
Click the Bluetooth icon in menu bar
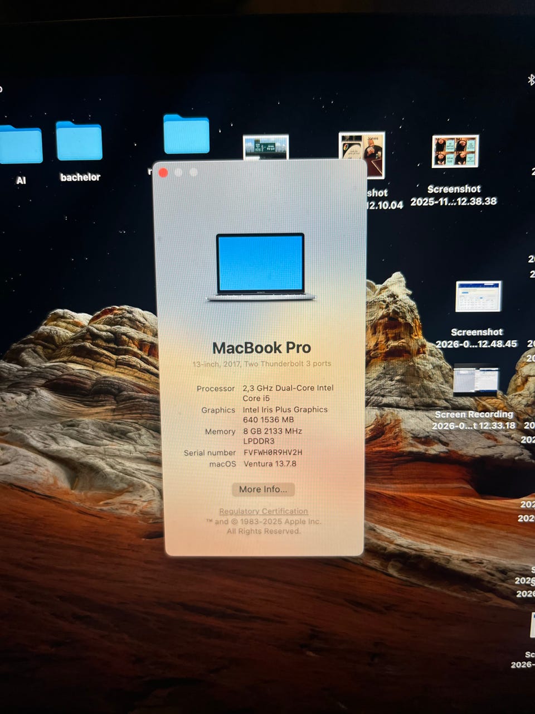click(x=531, y=80)
